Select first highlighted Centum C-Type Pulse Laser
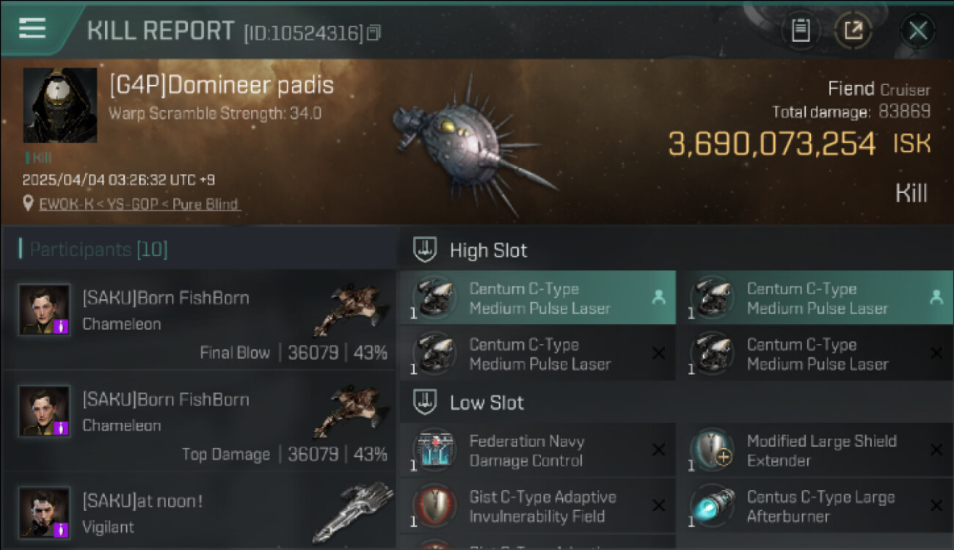Screen dimensions: 954x550 pyautogui.click(x=537, y=298)
